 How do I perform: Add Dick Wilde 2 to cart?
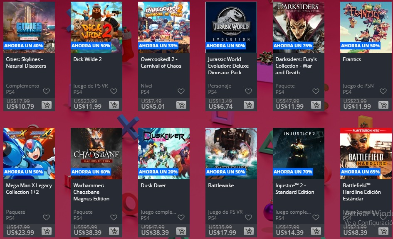[114, 105]
